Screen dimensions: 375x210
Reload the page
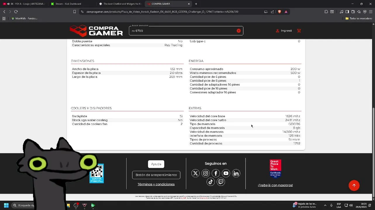pyautogui.click(x=16, y=12)
